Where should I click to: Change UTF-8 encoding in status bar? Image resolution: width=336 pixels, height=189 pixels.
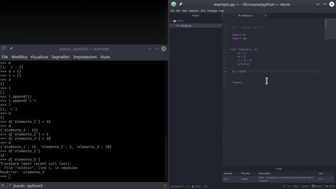tap(296, 186)
